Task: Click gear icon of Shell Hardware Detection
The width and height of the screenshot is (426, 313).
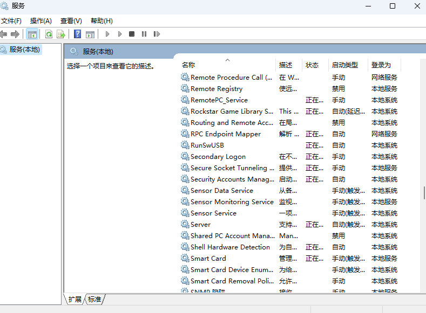Action: point(185,247)
